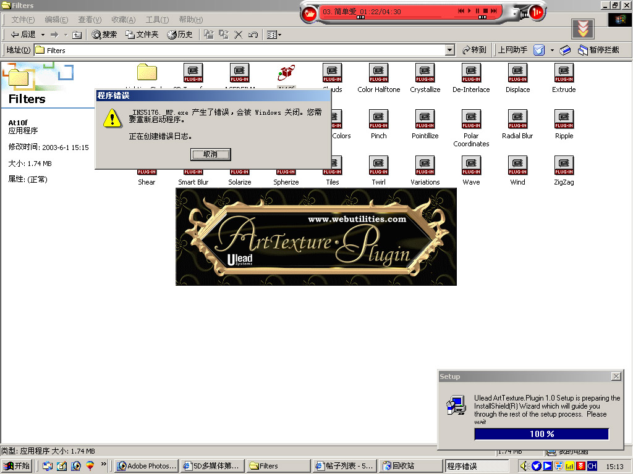Open the 帮助(H) menu

coord(191,19)
